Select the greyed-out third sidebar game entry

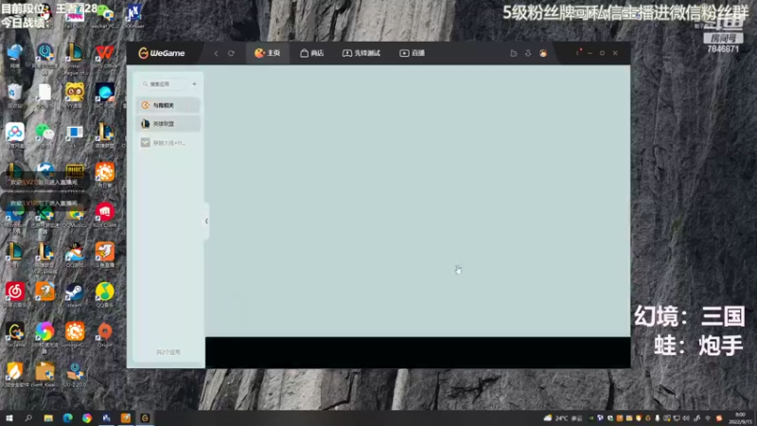tap(168, 143)
